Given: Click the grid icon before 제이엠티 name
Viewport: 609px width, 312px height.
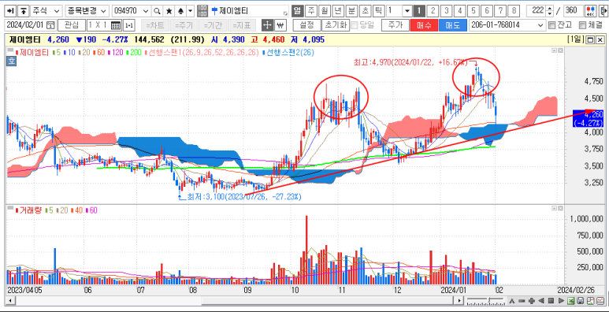Looking at the screenshot, I should pos(202,10).
